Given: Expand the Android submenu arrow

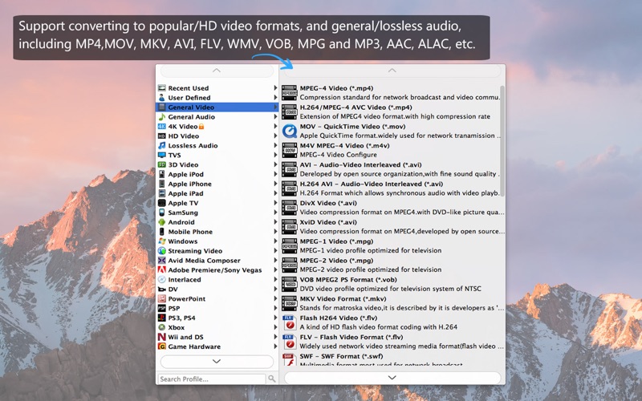Looking at the screenshot, I should (275, 222).
